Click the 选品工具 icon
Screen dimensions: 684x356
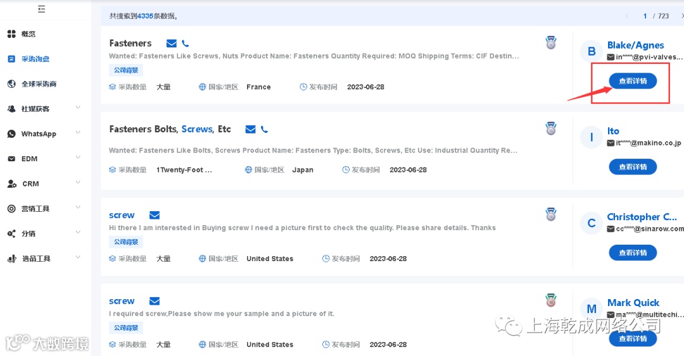(x=12, y=259)
